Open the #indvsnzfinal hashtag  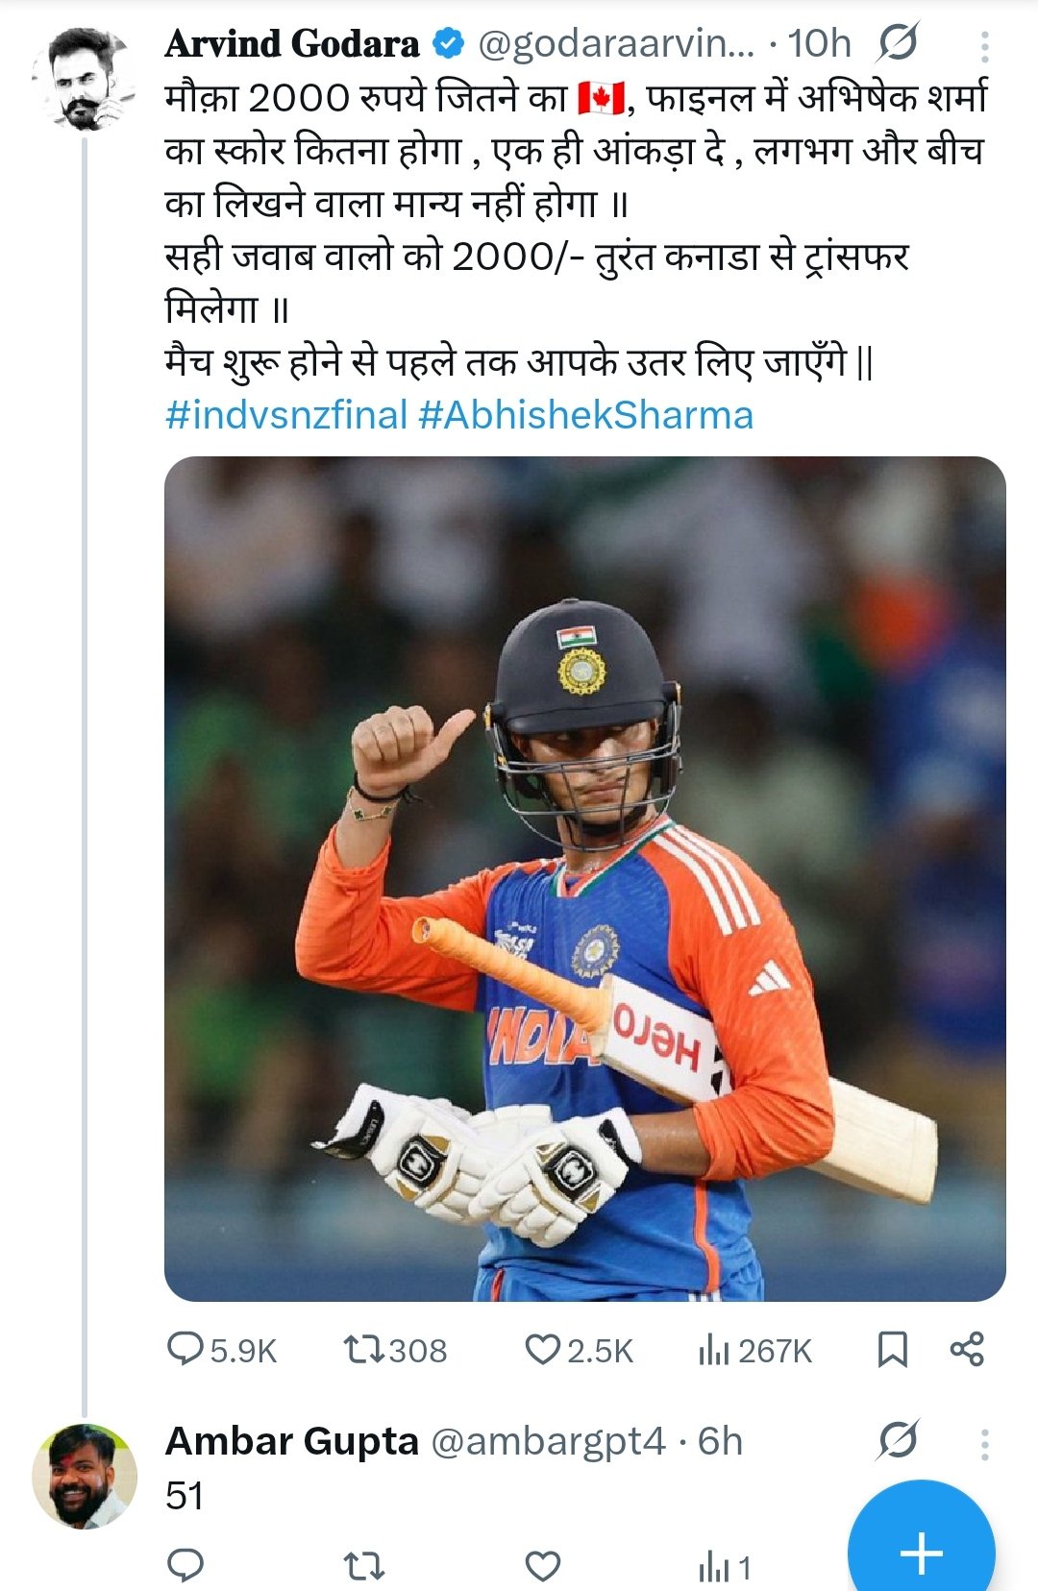286,415
